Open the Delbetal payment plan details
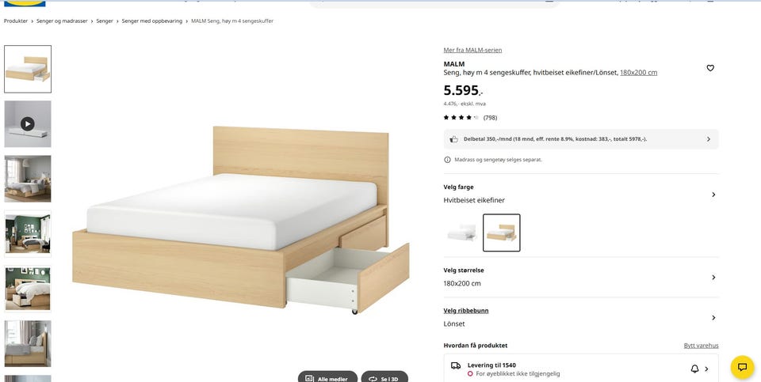The width and height of the screenshot is (761, 382). click(x=581, y=139)
